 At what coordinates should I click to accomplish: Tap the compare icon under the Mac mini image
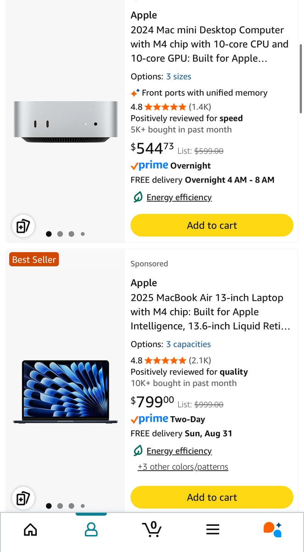click(23, 226)
